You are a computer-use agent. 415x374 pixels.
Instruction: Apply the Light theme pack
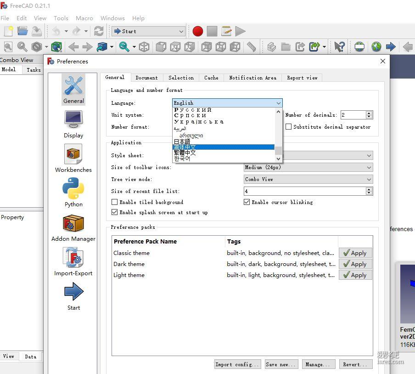click(355, 275)
